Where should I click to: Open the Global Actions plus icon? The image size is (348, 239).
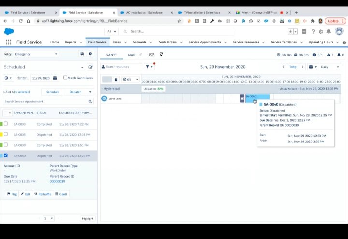tap(304, 32)
